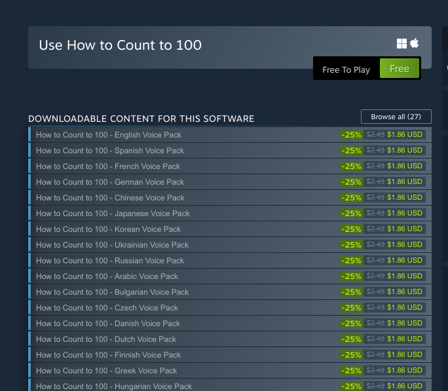Viewport: 448px width, 391px height.
Task: Click -25% badge on German Voice Pack
Action: pyautogui.click(x=352, y=182)
